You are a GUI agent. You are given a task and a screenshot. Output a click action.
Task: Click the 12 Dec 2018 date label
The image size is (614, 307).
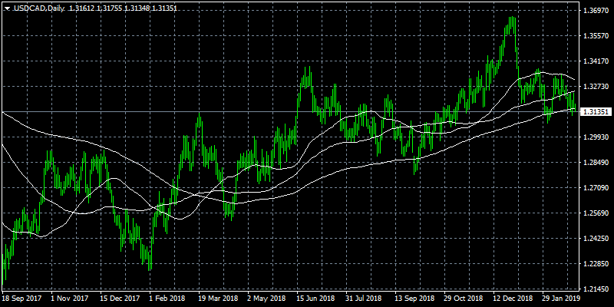[512, 298]
